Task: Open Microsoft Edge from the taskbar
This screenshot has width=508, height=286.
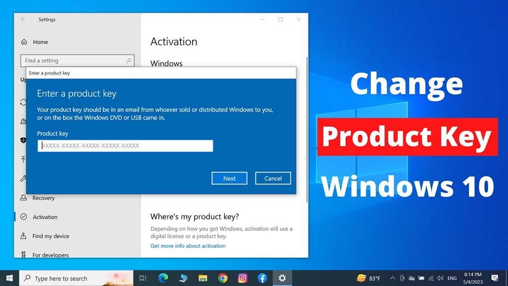Action: point(163,278)
